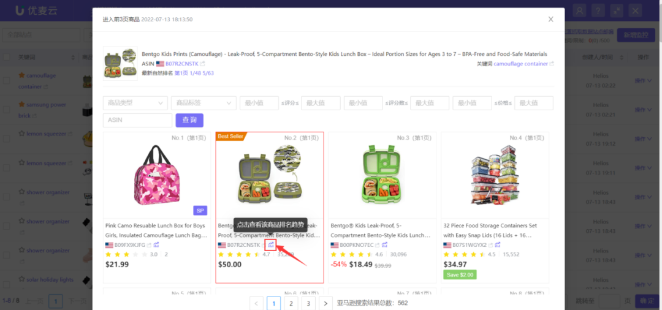The image size is (662, 310).
Task: Open the 全部站点 site selector
Action: click(x=41, y=35)
